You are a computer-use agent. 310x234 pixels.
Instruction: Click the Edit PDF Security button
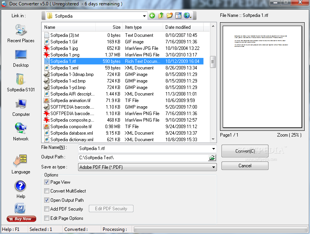tap(111, 209)
